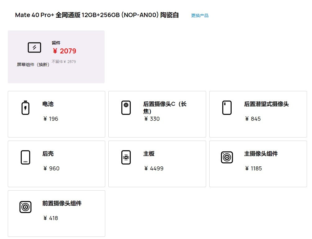Click the ¥ 330 price
Viewport: 312px width, 239px height.
[x=152, y=119]
